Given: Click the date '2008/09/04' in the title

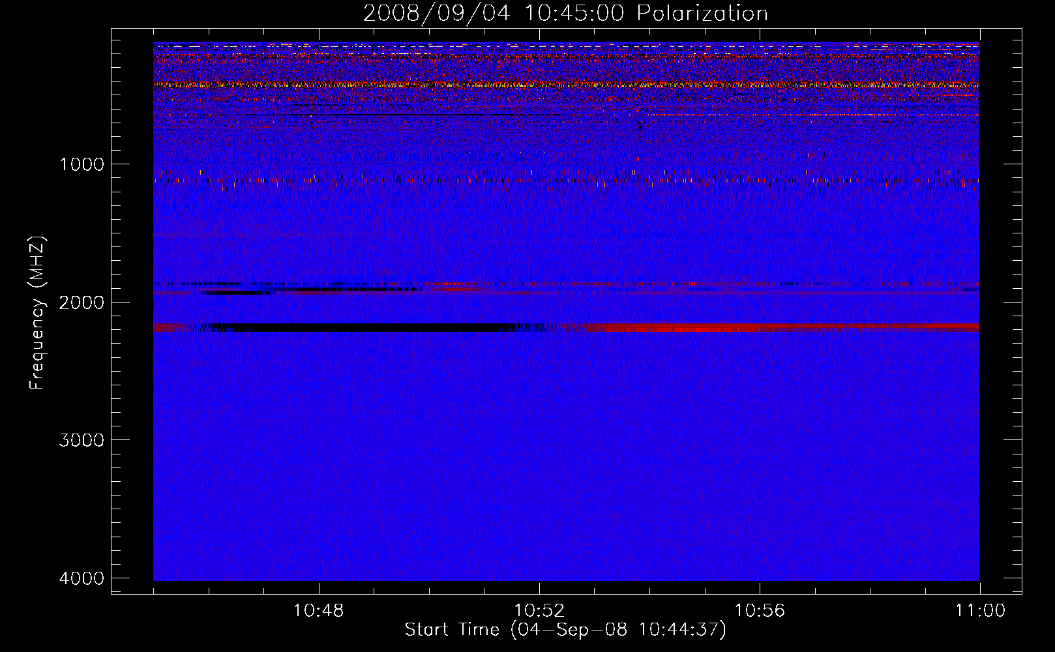Looking at the screenshot, I should click(x=420, y=14).
